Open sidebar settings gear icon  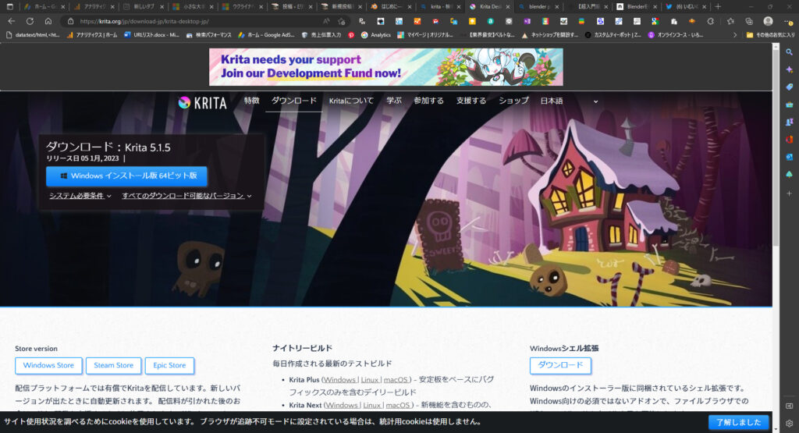789,424
